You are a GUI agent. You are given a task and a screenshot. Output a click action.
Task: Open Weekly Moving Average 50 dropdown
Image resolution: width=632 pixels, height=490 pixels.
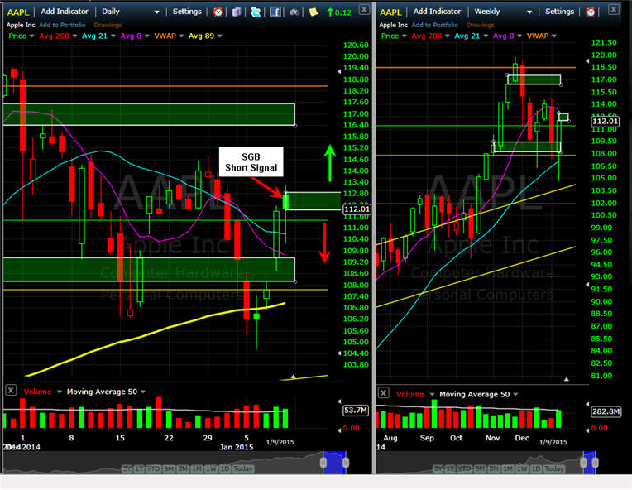(515, 395)
